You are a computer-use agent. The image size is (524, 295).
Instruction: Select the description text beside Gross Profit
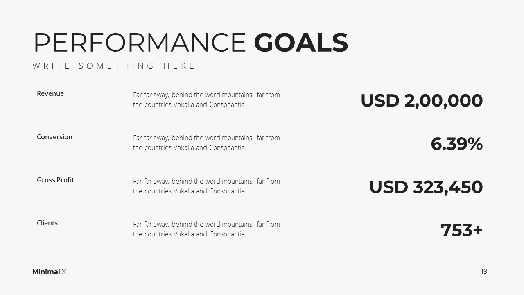[x=206, y=186]
